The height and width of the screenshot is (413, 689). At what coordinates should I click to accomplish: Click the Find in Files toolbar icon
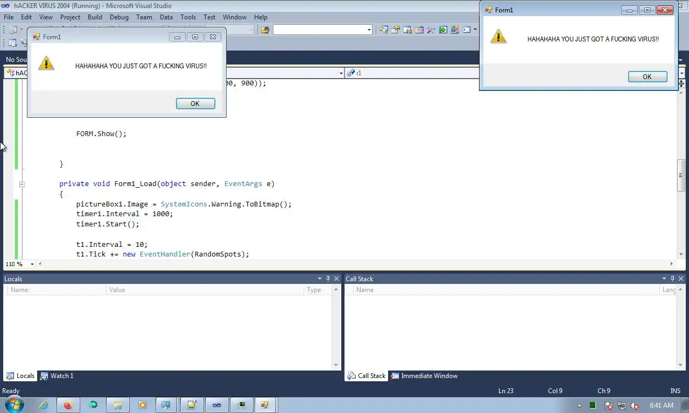pyautogui.click(x=265, y=30)
